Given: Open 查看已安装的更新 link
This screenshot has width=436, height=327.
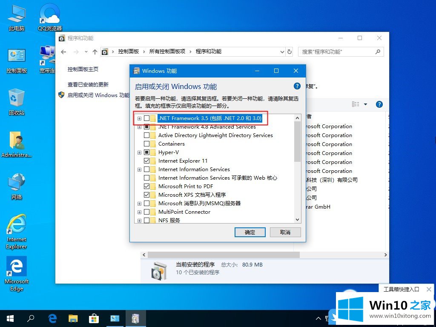Looking at the screenshot, I should tap(88, 85).
